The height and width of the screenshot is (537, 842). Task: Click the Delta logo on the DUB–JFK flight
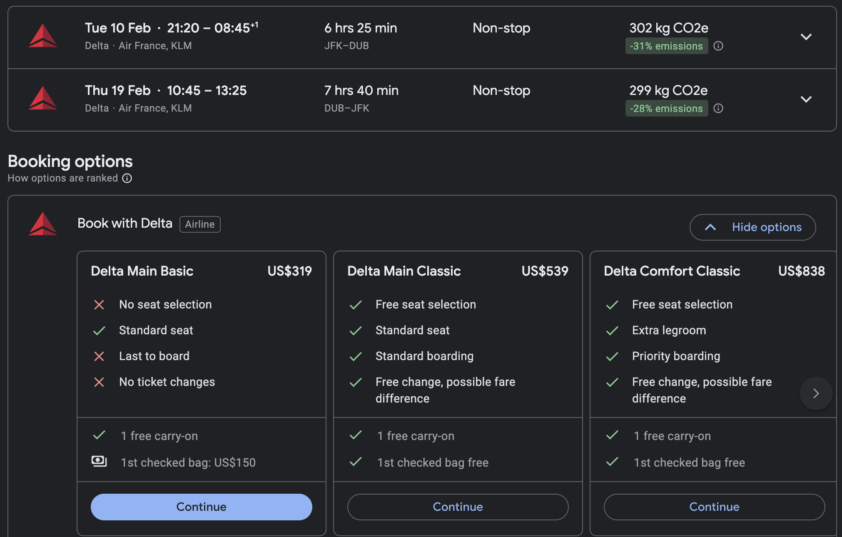click(43, 98)
